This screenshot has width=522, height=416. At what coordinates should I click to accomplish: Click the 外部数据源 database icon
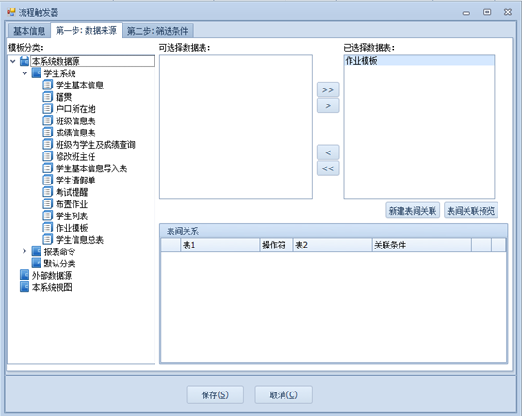tap(24, 275)
